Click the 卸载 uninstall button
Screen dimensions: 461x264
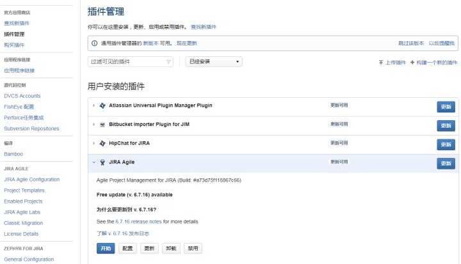171,249
